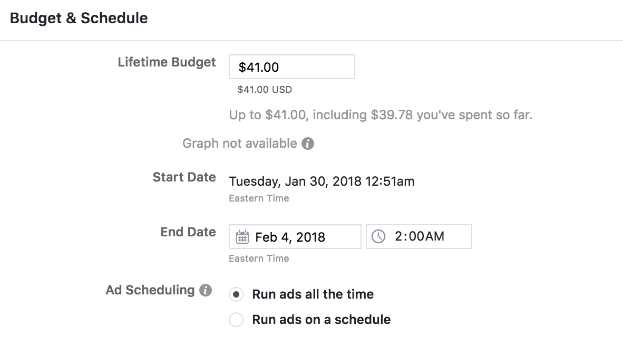The height and width of the screenshot is (344, 623).
Task: Click the End Date label
Action: pyautogui.click(x=188, y=232)
